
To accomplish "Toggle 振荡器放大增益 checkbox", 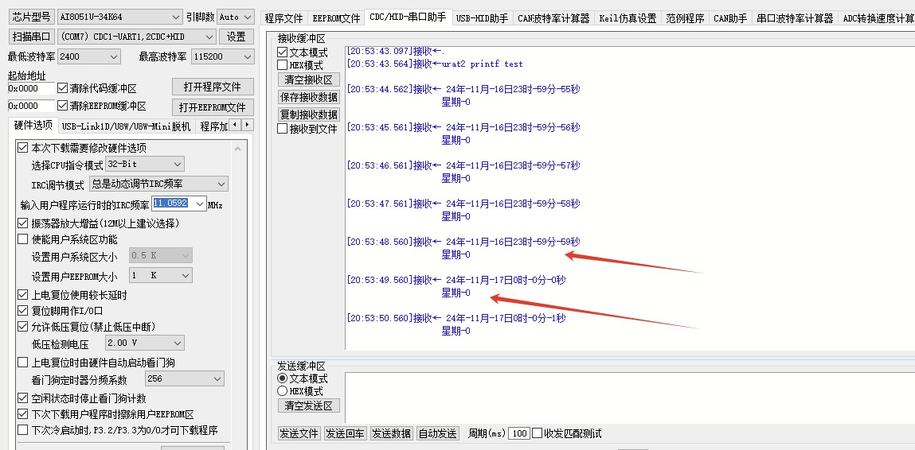I will [x=23, y=223].
